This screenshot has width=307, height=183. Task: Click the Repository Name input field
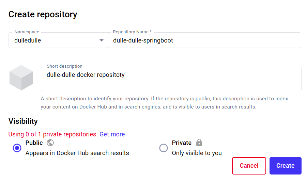(x=204, y=40)
